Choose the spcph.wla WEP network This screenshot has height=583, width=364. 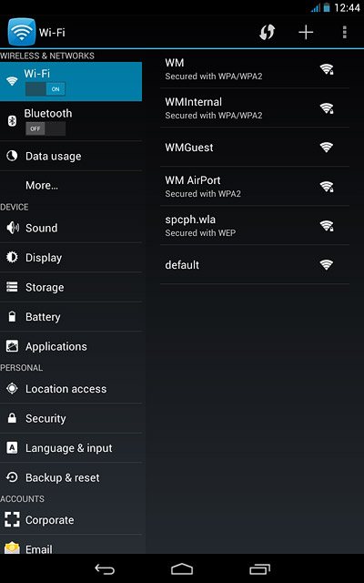click(x=255, y=225)
